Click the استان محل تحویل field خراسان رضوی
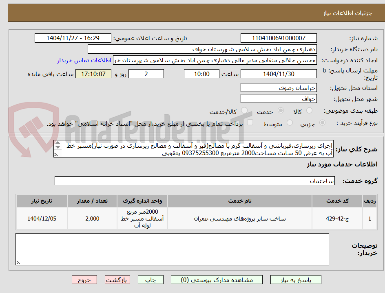 (x=279, y=88)
